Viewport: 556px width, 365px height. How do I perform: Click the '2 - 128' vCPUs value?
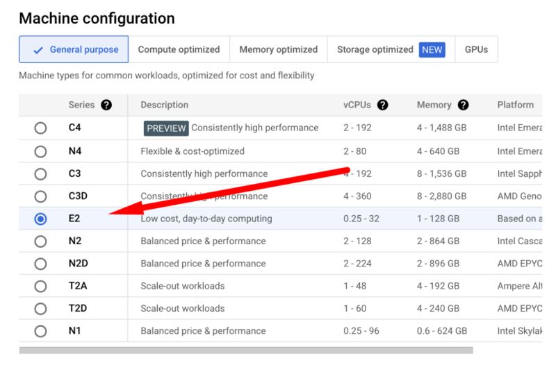tap(357, 241)
